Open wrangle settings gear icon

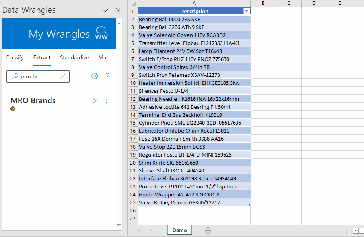point(95,76)
